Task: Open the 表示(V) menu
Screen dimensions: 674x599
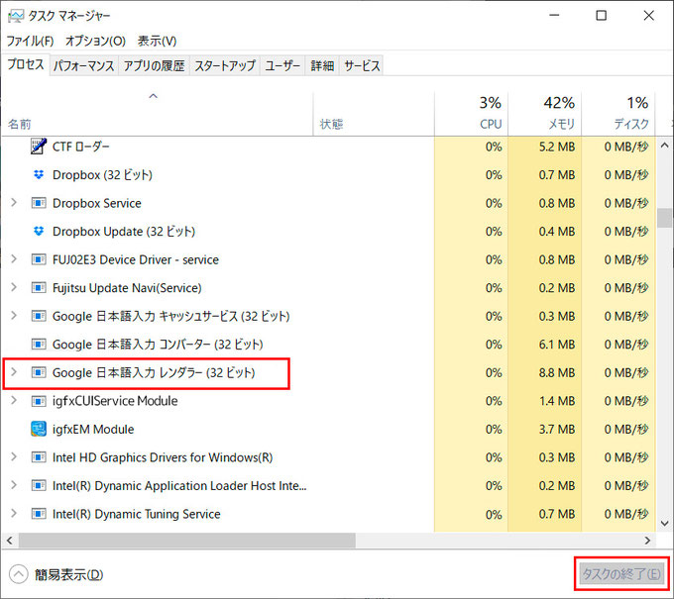Action: tap(157, 42)
